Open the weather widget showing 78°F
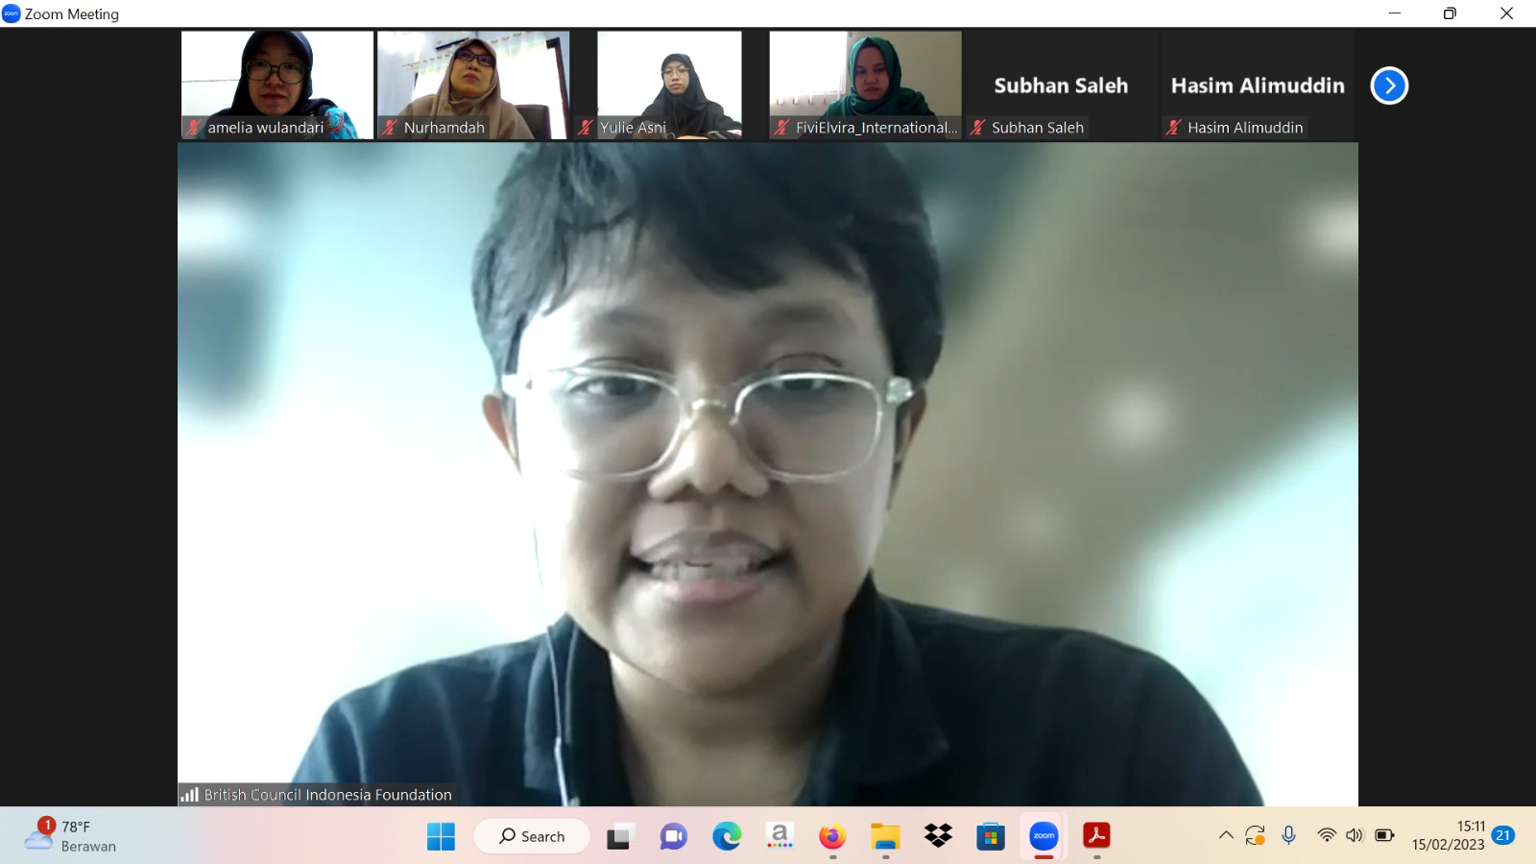1536x864 pixels. click(70, 836)
